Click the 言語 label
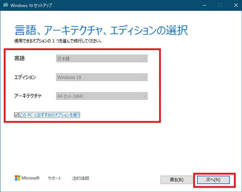 click(x=20, y=58)
